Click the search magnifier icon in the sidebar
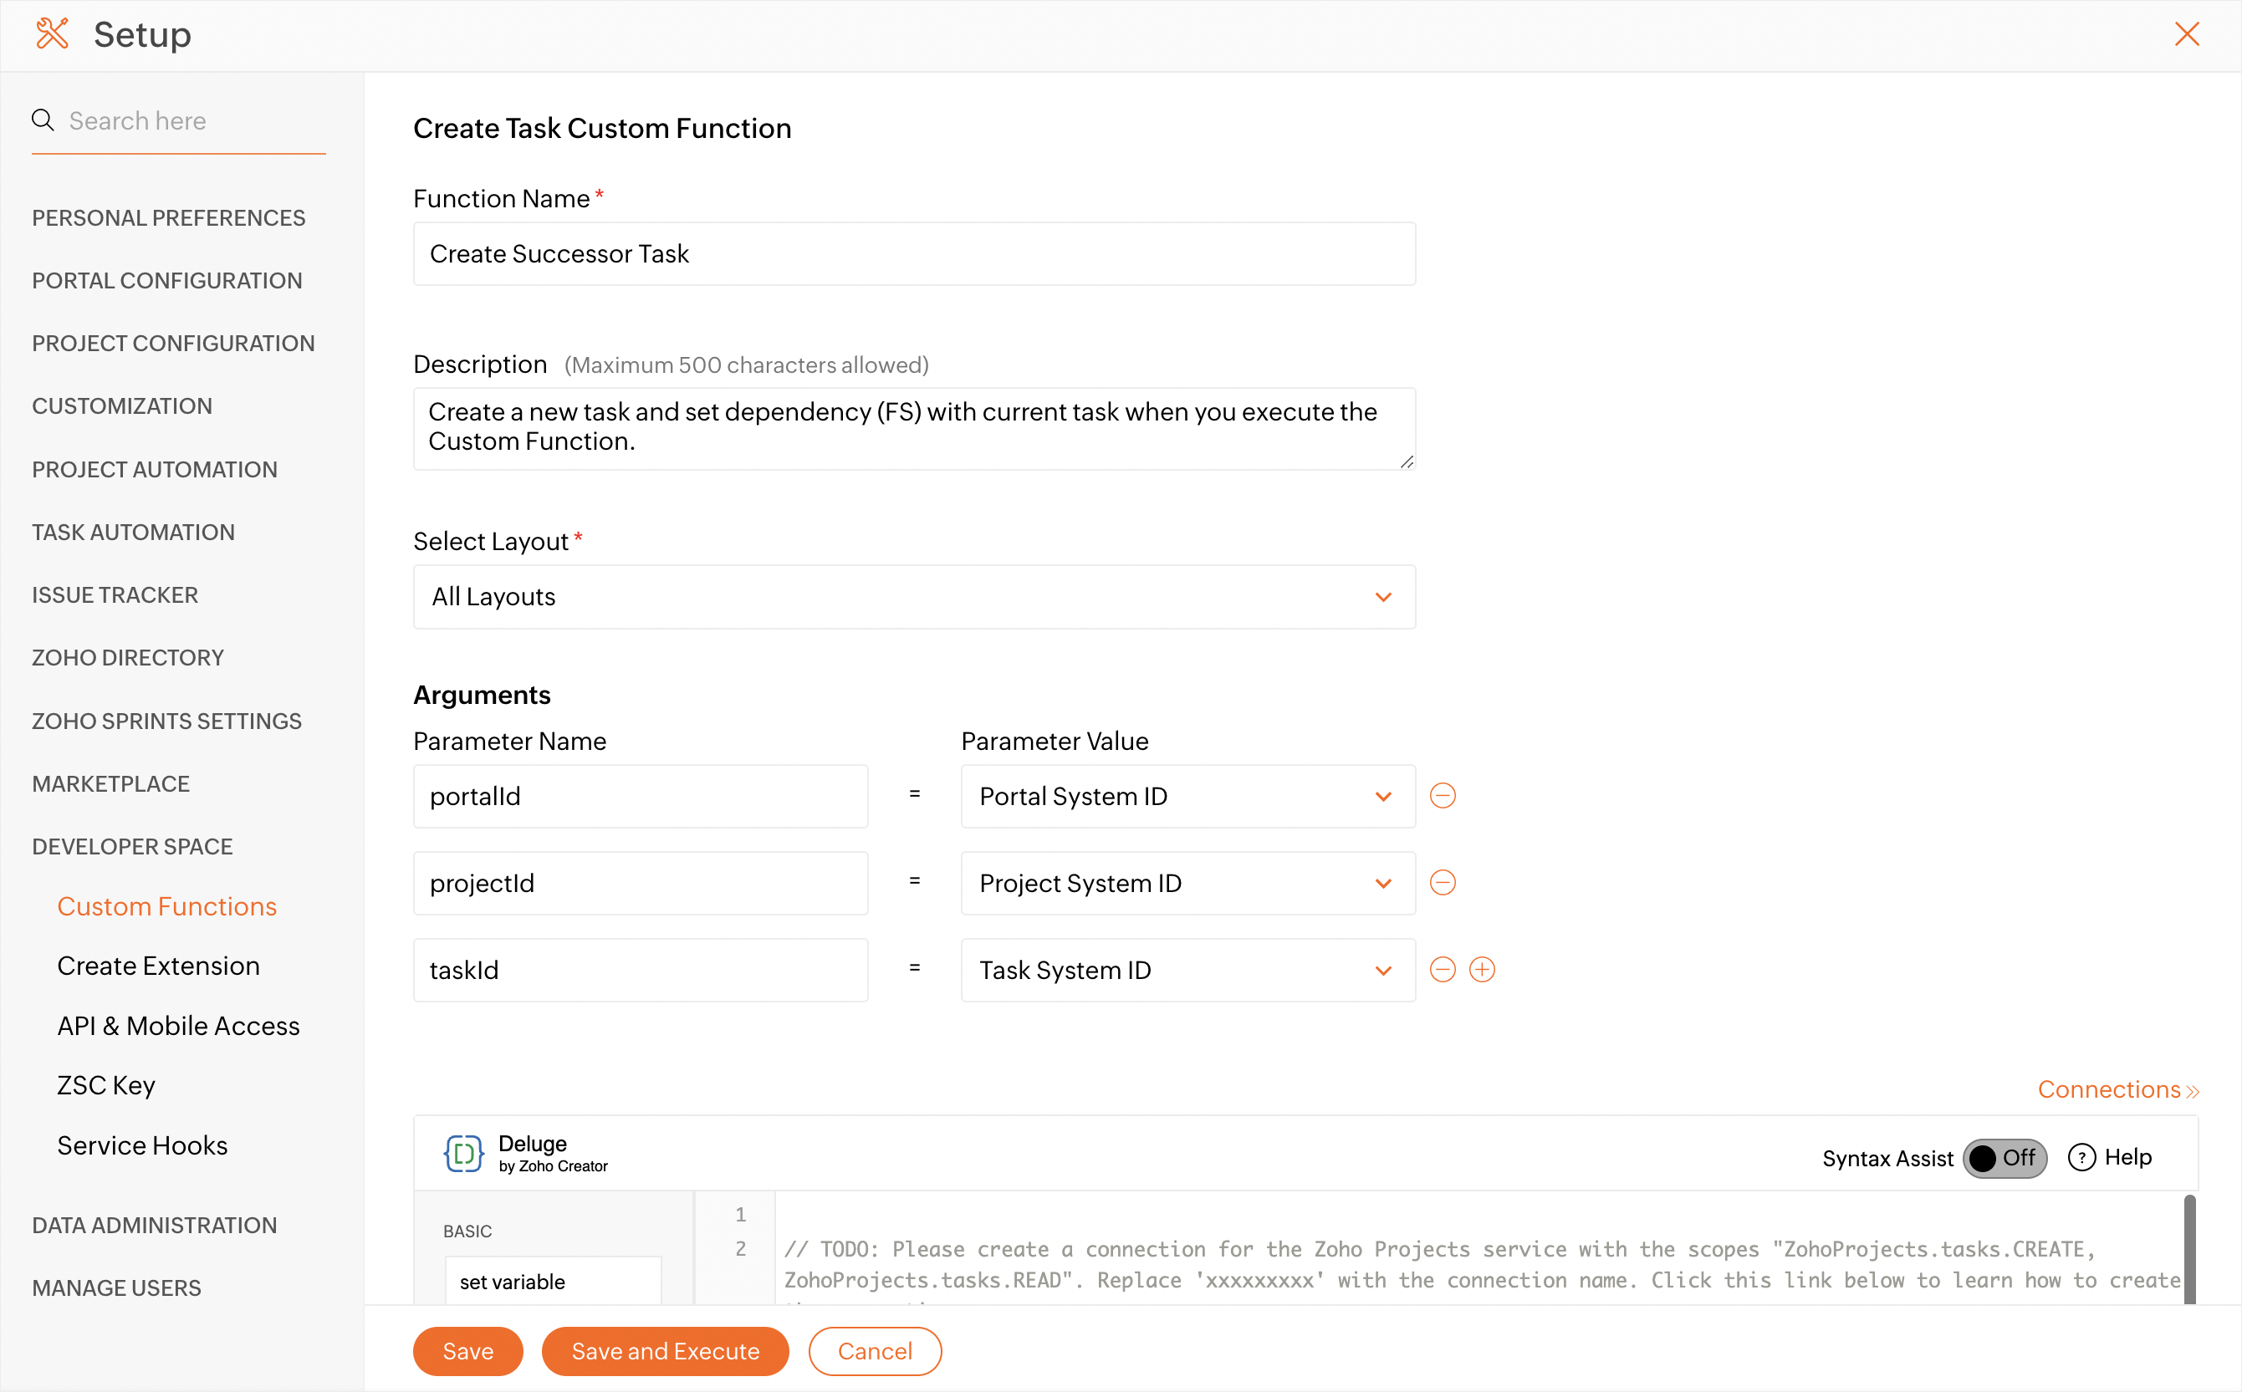The image size is (2242, 1392). pyautogui.click(x=43, y=120)
